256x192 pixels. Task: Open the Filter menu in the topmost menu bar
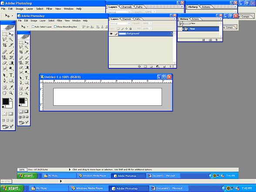coord(49,9)
